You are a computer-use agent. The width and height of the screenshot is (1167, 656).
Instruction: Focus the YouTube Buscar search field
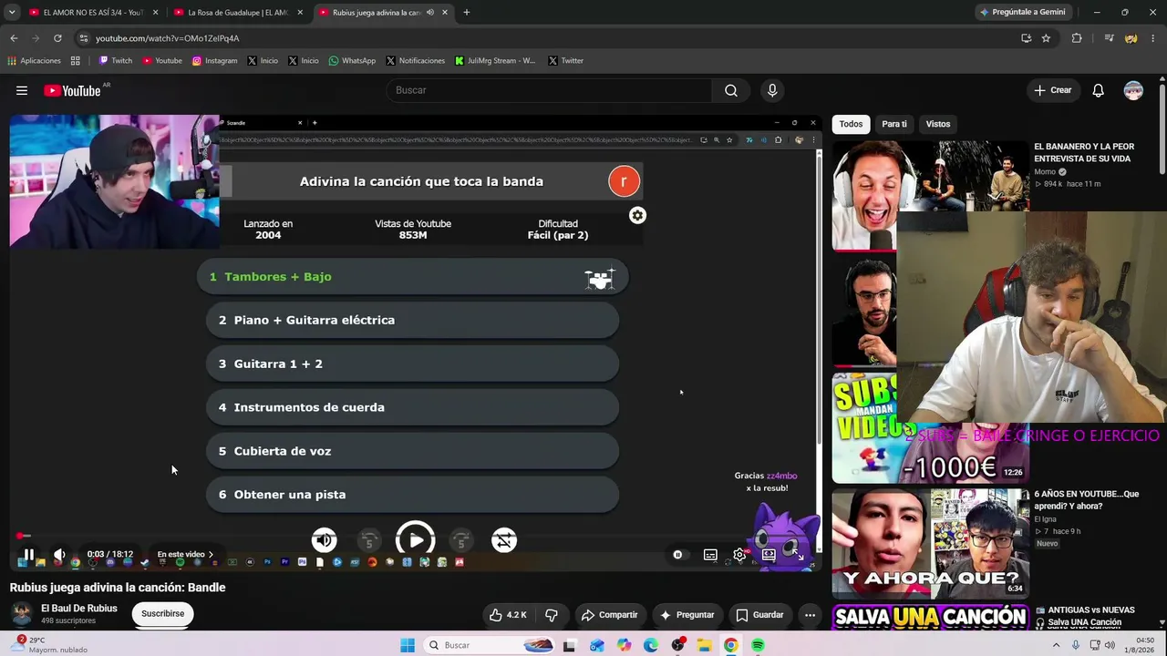pyautogui.click(x=549, y=90)
